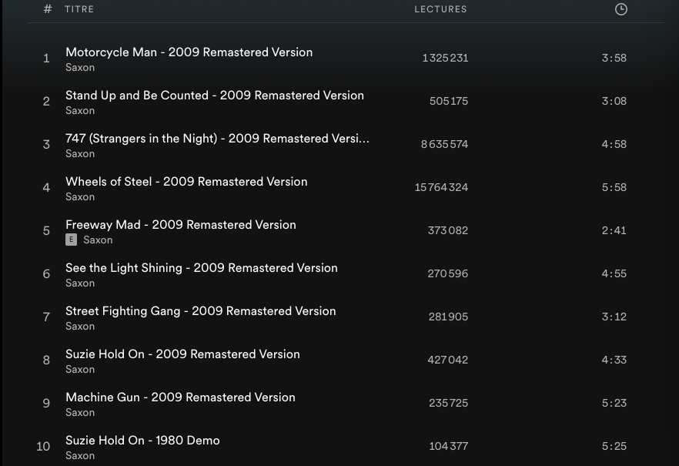
Task: Click the LECTURES column header
Action: (440, 9)
